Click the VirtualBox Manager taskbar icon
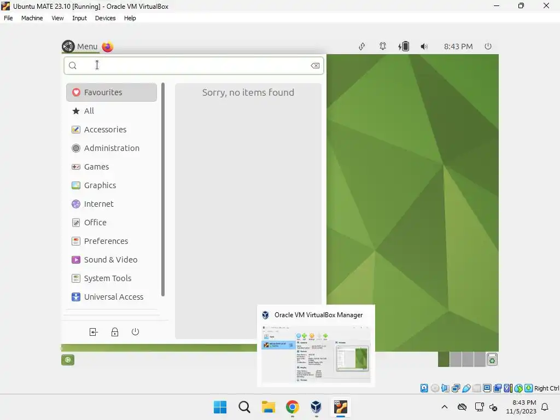 coord(316,407)
